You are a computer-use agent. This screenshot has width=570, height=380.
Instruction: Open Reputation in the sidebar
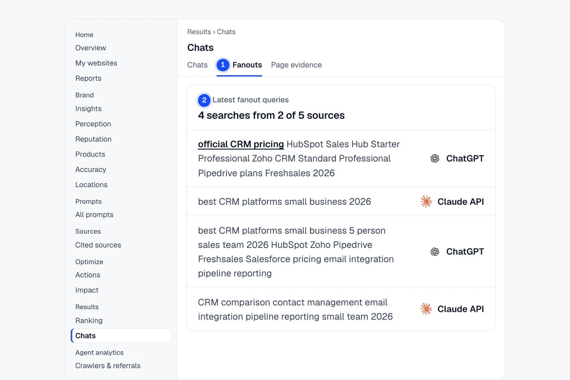pyautogui.click(x=93, y=139)
